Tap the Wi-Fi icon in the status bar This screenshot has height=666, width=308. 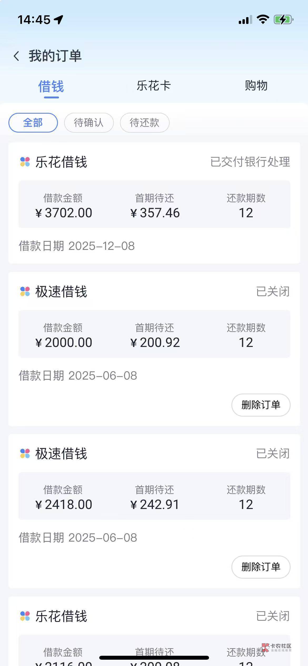[262, 19]
